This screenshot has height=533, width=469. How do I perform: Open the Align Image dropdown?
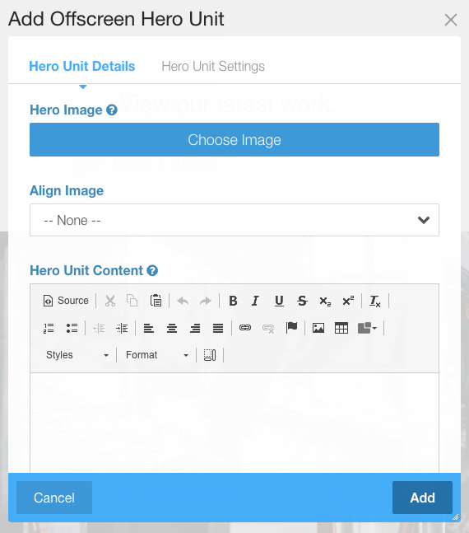(x=234, y=220)
